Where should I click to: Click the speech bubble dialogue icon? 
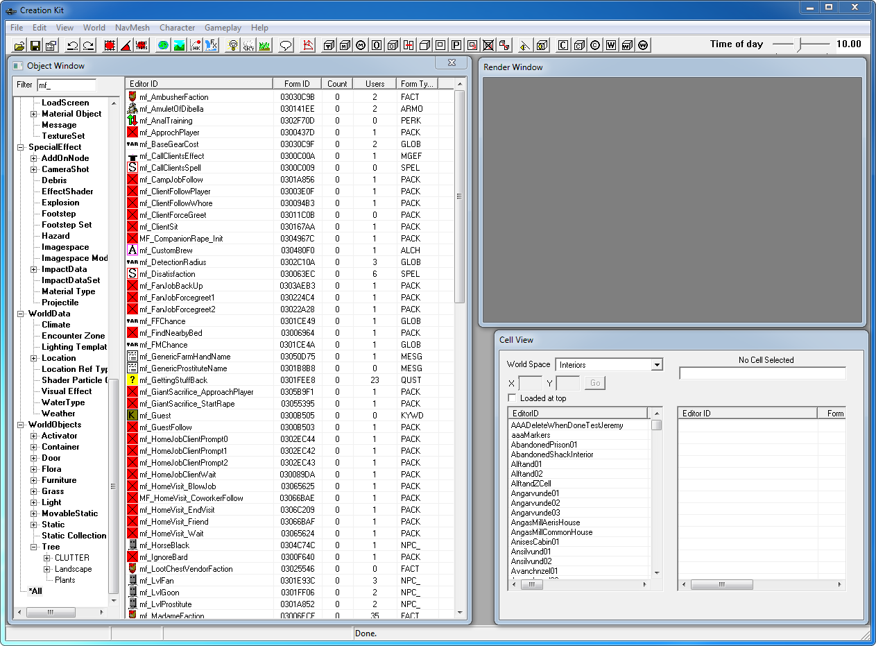point(285,46)
